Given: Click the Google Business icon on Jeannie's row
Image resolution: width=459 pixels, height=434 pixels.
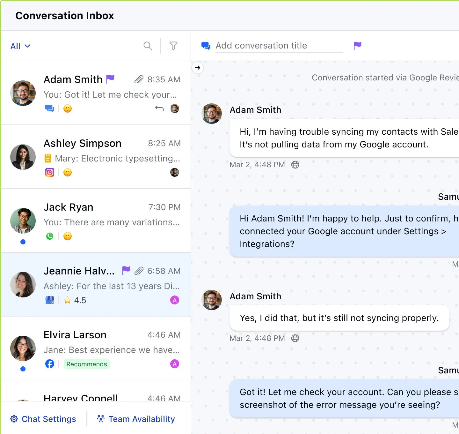Looking at the screenshot, I should pos(50,300).
